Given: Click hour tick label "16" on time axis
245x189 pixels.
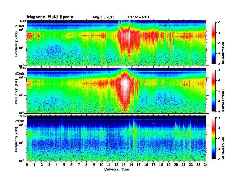Looking at the screenshot, I should [x=146, y=165].
